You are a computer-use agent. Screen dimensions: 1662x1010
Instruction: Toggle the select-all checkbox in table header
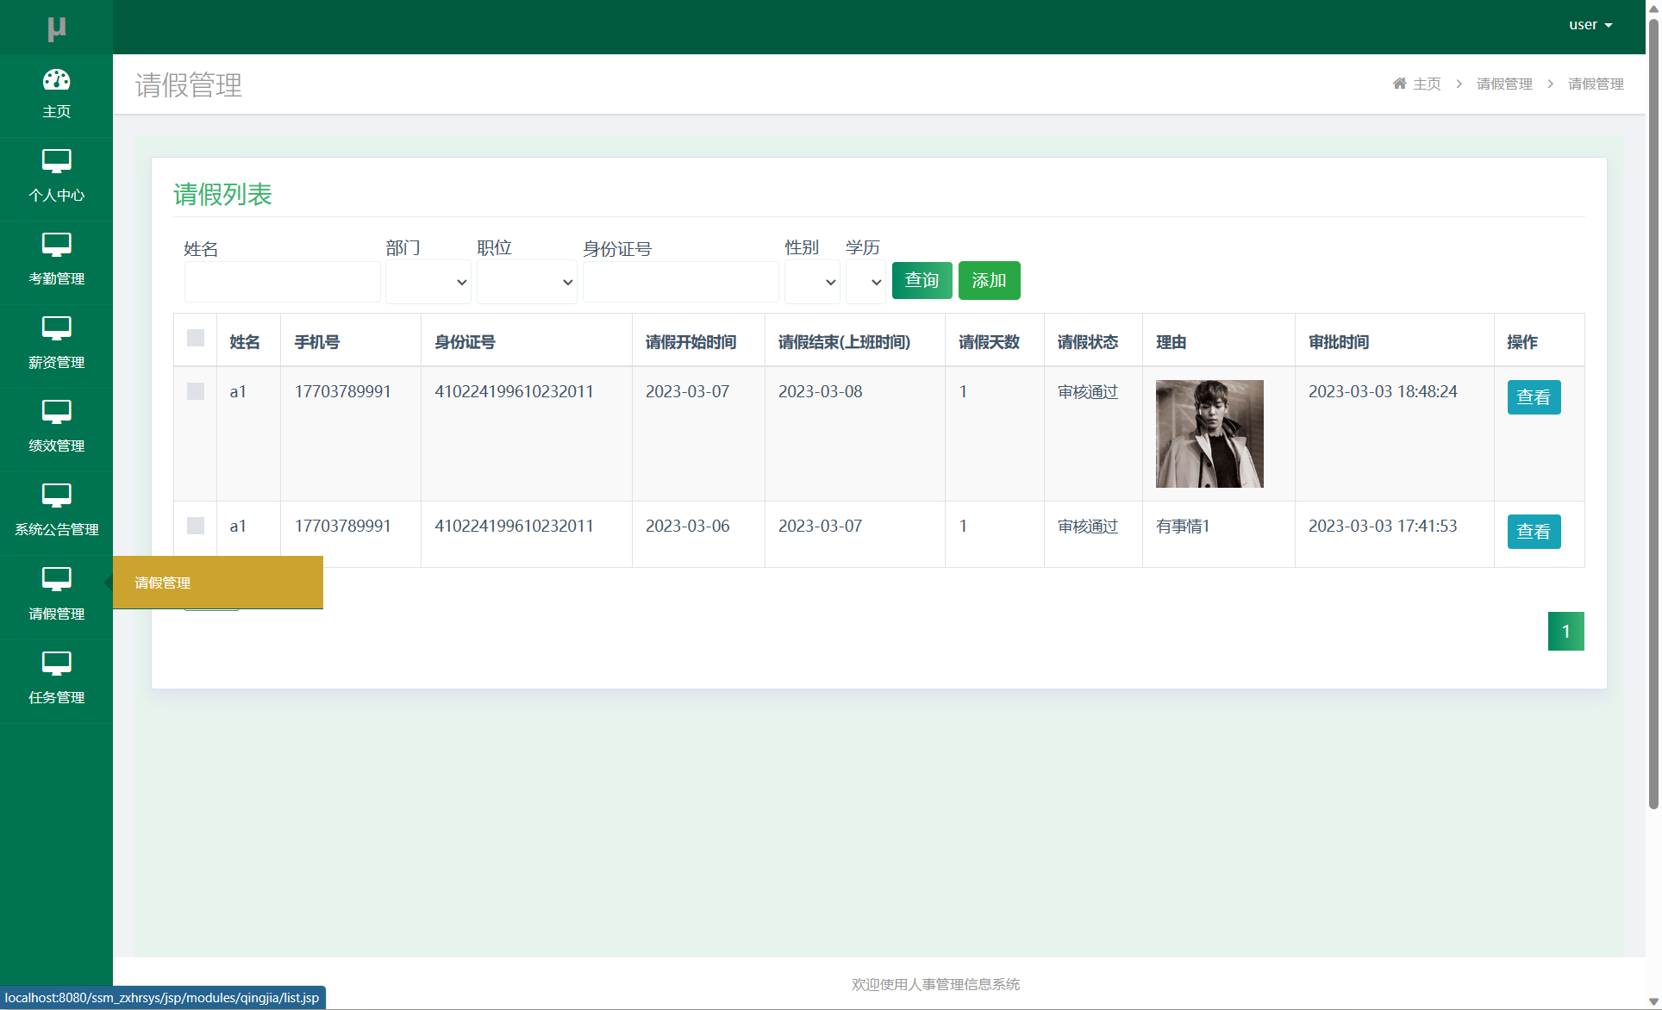pos(196,338)
